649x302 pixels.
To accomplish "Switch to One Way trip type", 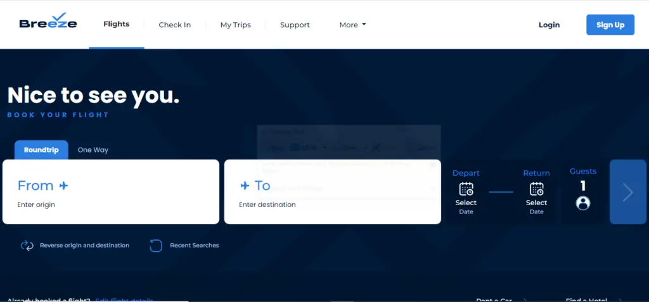I will [93, 150].
